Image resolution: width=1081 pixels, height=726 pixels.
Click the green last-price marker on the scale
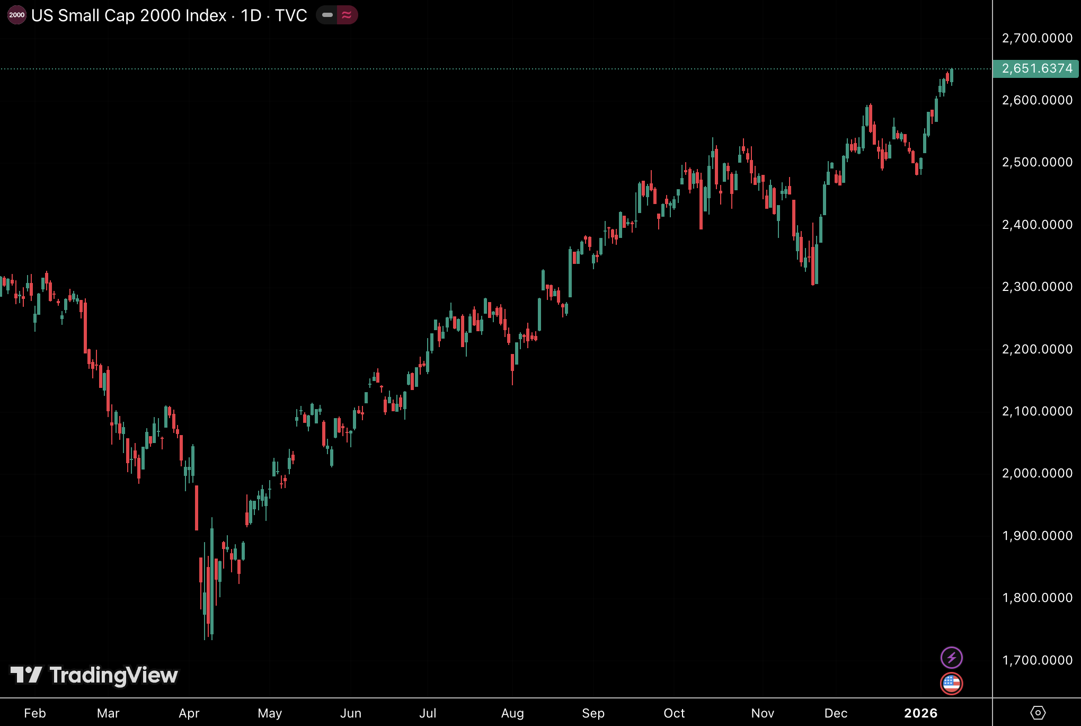[x=1035, y=68]
